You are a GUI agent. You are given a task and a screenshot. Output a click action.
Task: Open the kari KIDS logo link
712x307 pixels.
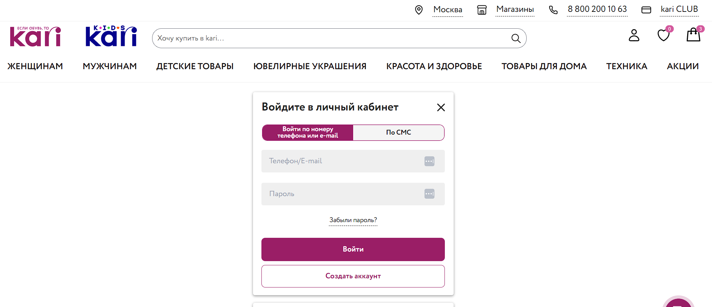click(x=111, y=37)
